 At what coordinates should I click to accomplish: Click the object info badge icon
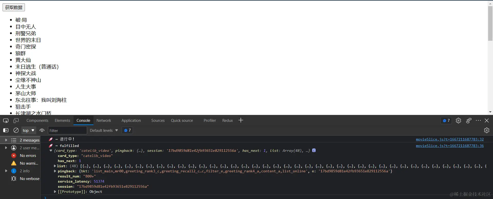tap(314, 151)
